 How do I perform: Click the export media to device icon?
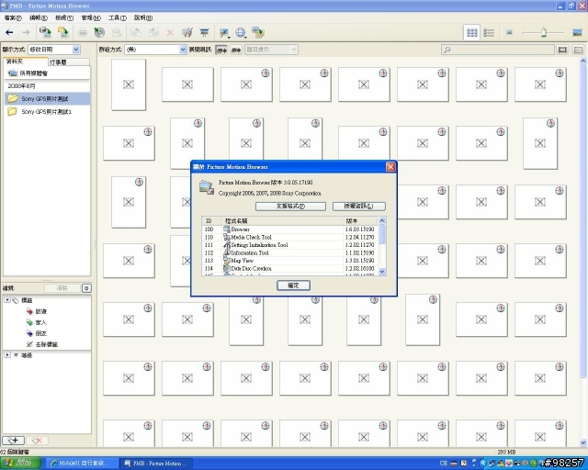pyautogui.click(x=258, y=33)
